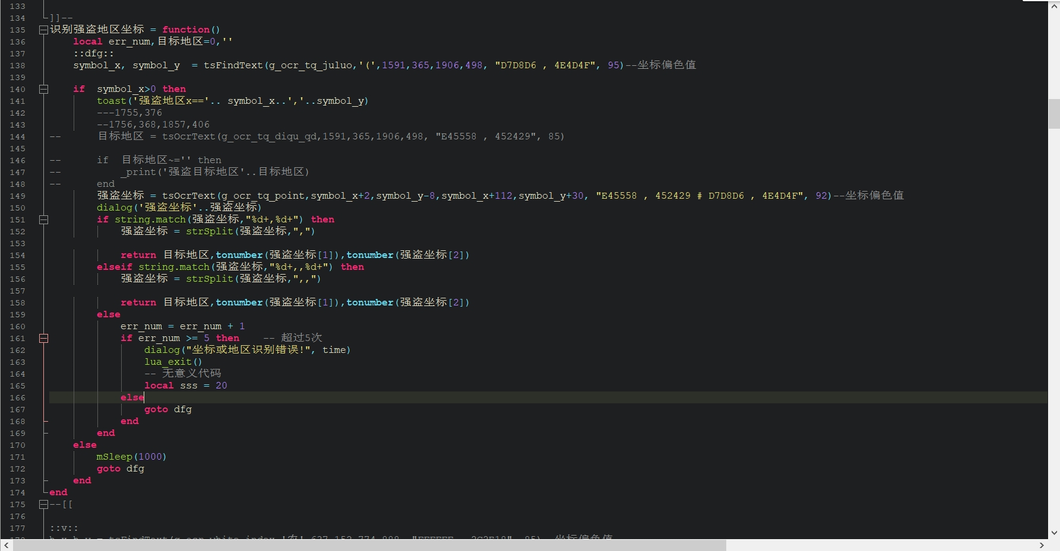Click the horizontal scrollbar thumb
The height and width of the screenshot is (551, 1060).
pos(369,545)
